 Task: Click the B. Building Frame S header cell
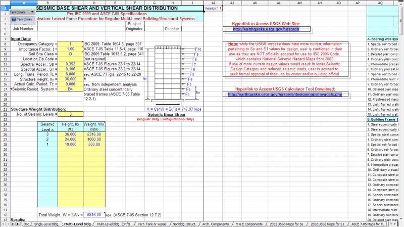pos(383,119)
